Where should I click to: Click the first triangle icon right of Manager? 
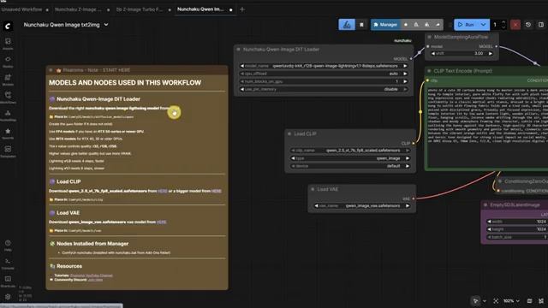[416, 25]
